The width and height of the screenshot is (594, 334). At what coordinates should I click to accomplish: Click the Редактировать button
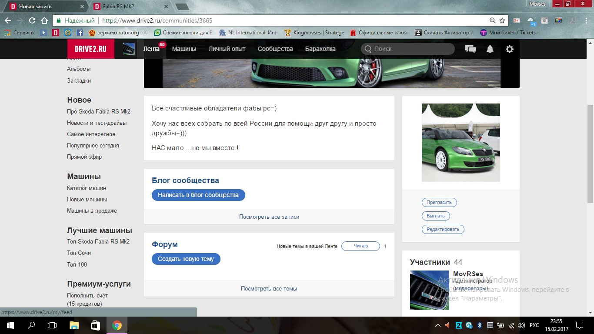tap(443, 229)
